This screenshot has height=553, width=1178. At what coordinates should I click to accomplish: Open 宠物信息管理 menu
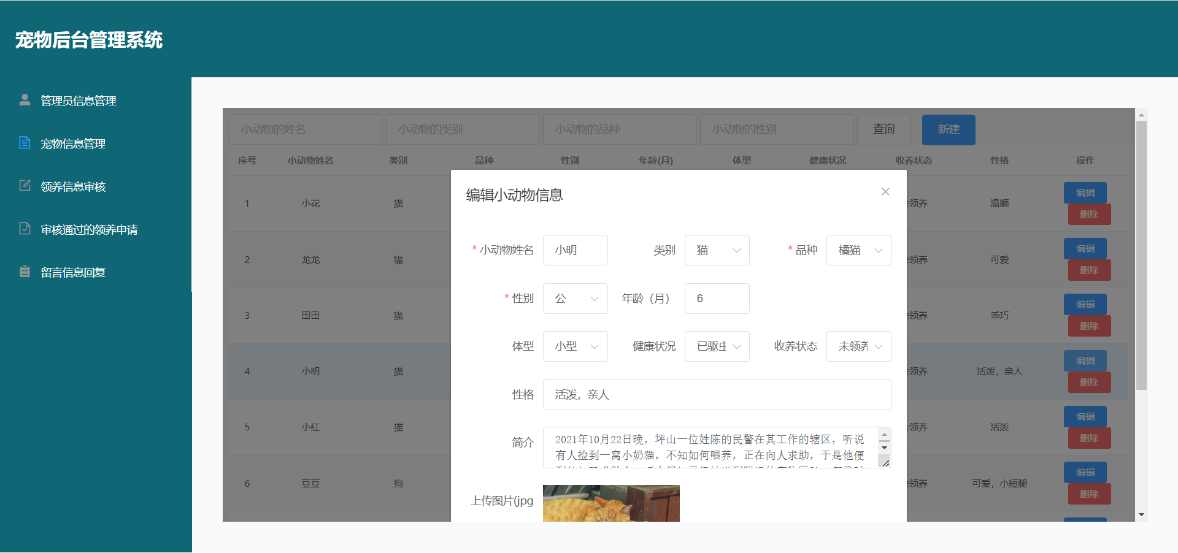73,143
